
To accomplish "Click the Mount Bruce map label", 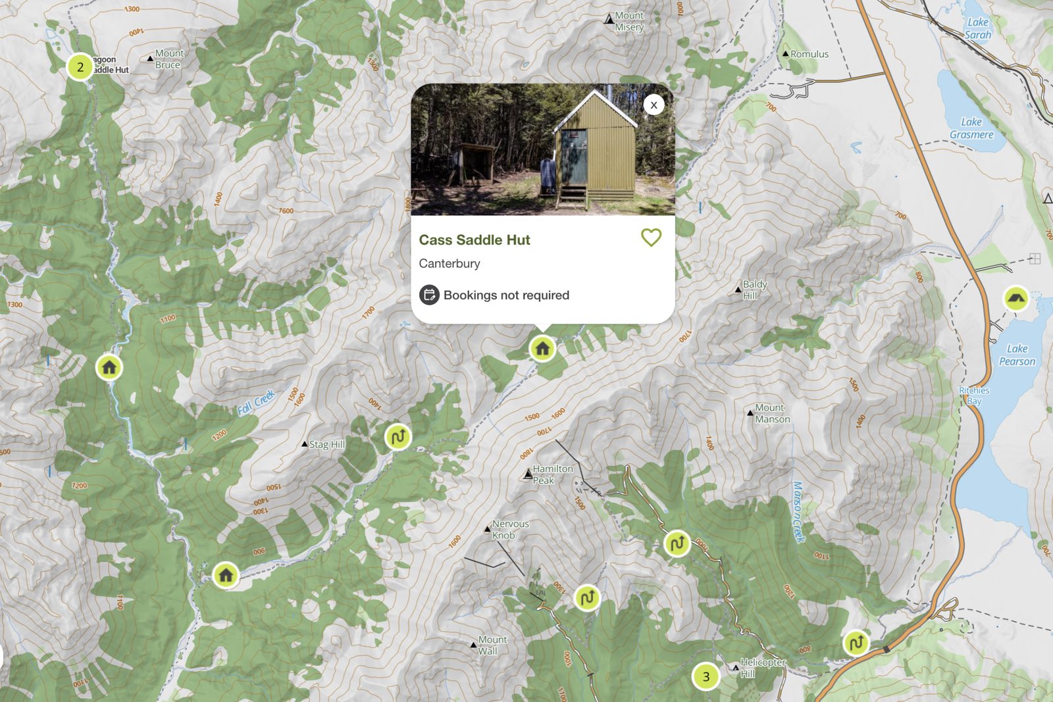I will tap(169, 59).
